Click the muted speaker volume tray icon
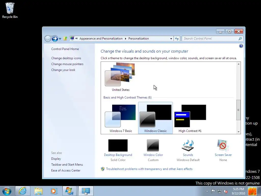The image size is (261, 196). [x=226, y=191]
